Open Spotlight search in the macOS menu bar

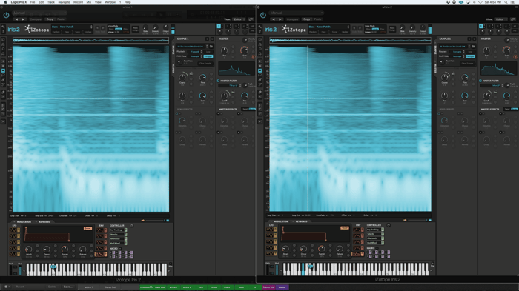point(506,2)
